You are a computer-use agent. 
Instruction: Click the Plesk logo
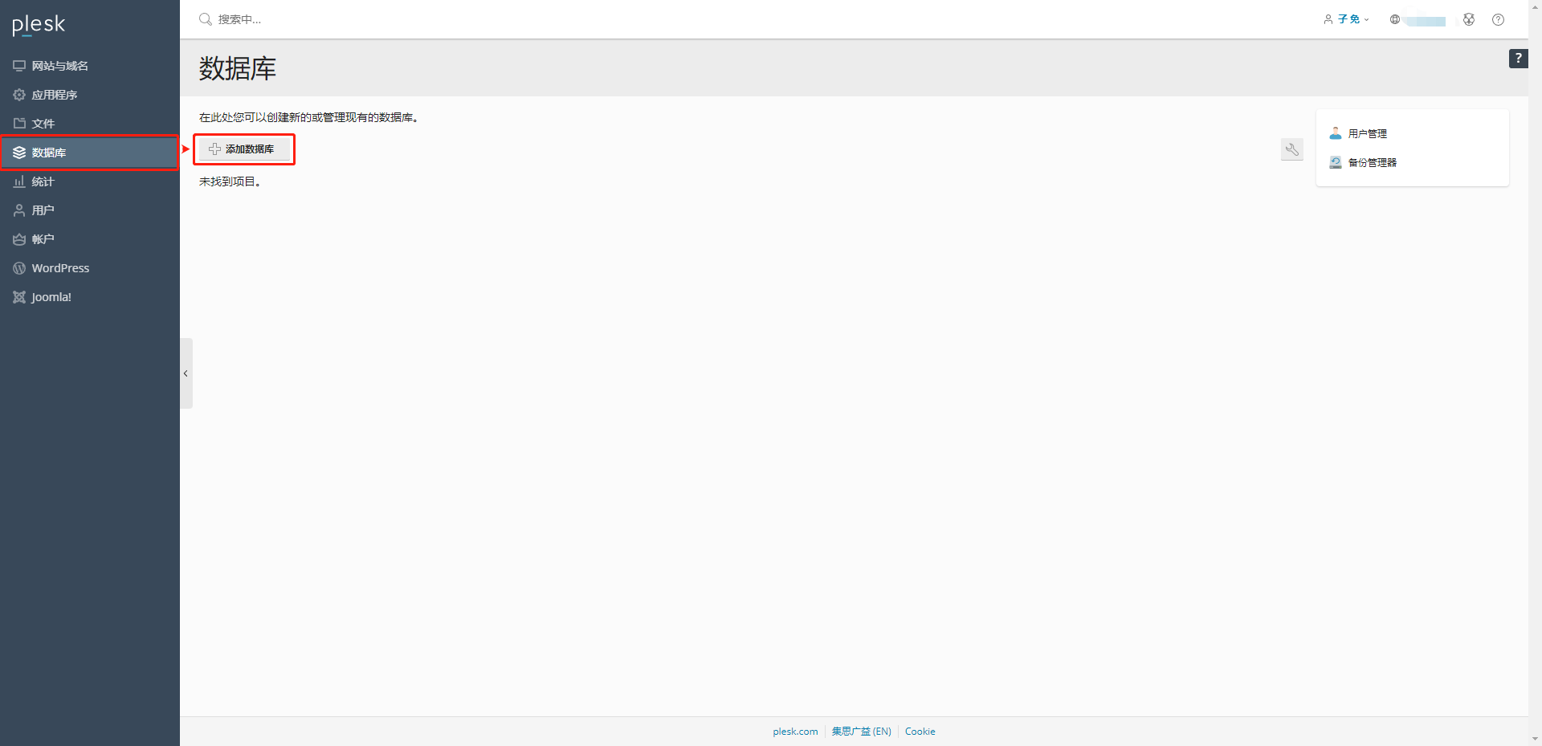39,25
